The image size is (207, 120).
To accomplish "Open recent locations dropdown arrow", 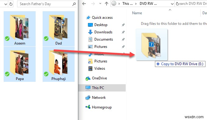I will coord(100,4).
